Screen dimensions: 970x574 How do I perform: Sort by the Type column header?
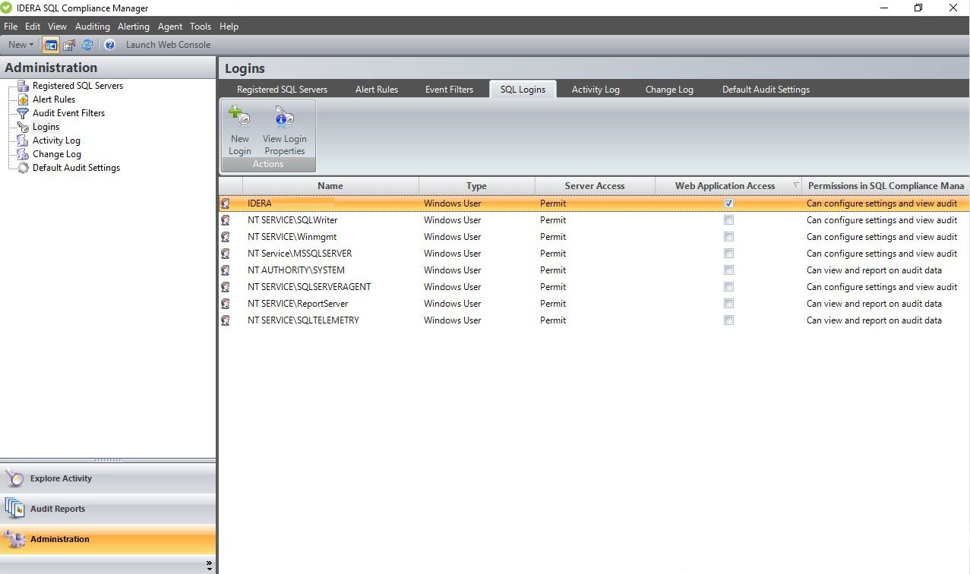pyautogui.click(x=477, y=185)
